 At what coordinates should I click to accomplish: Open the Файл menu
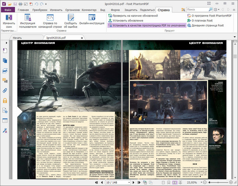point(8,9)
